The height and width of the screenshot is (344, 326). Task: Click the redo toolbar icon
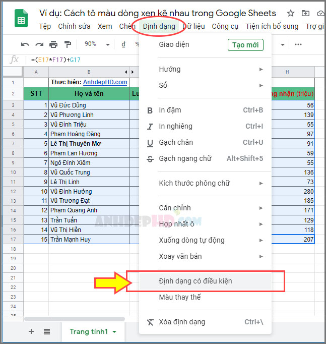click(x=39, y=44)
